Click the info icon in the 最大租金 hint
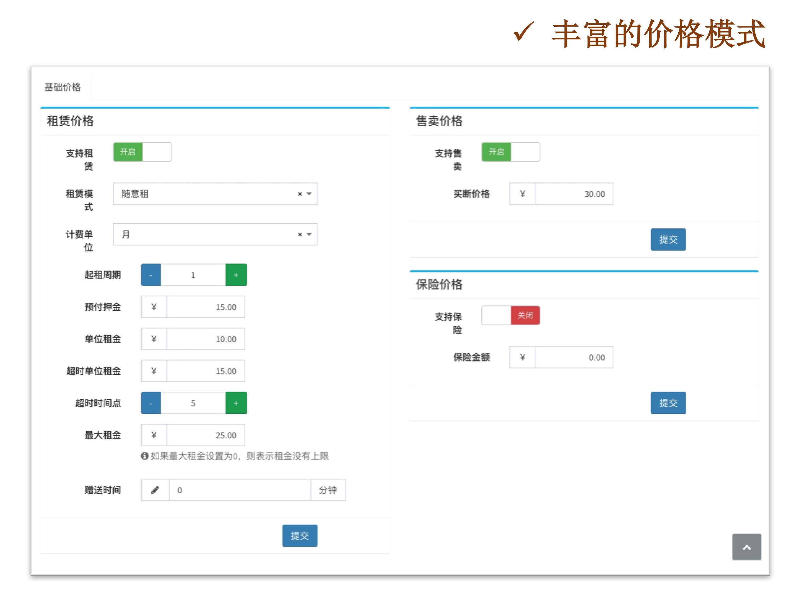Screen dimensions: 791x593 coord(145,456)
